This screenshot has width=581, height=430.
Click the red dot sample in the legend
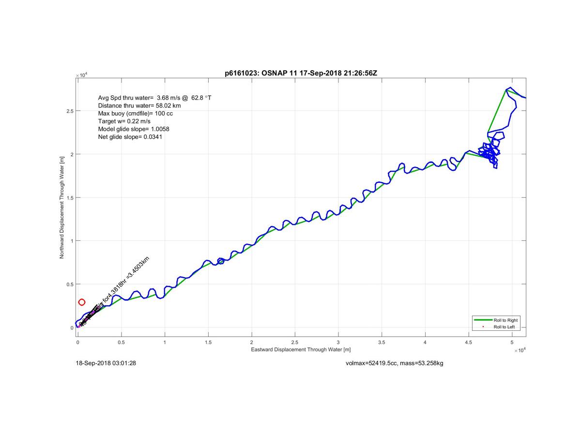coord(483,327)
